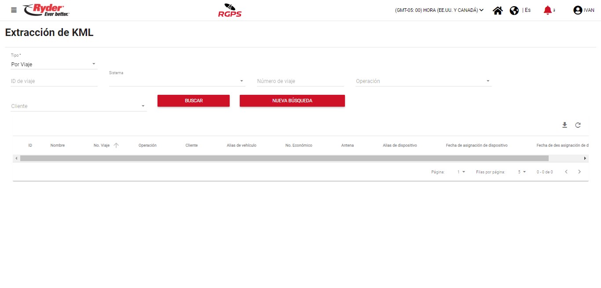
Task: Open the hamburger navigation menu
Action: 14,10
